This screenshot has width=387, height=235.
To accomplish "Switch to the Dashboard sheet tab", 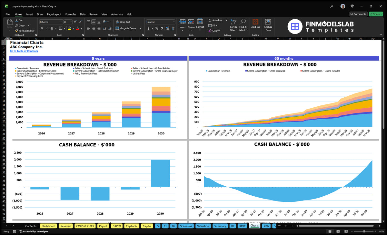I will [48, 226].
